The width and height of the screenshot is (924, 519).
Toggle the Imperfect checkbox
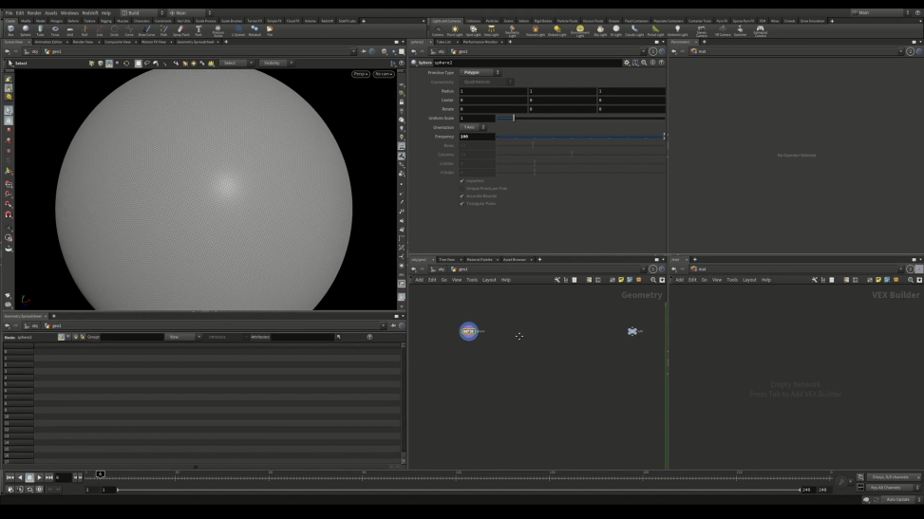[462, 181]
